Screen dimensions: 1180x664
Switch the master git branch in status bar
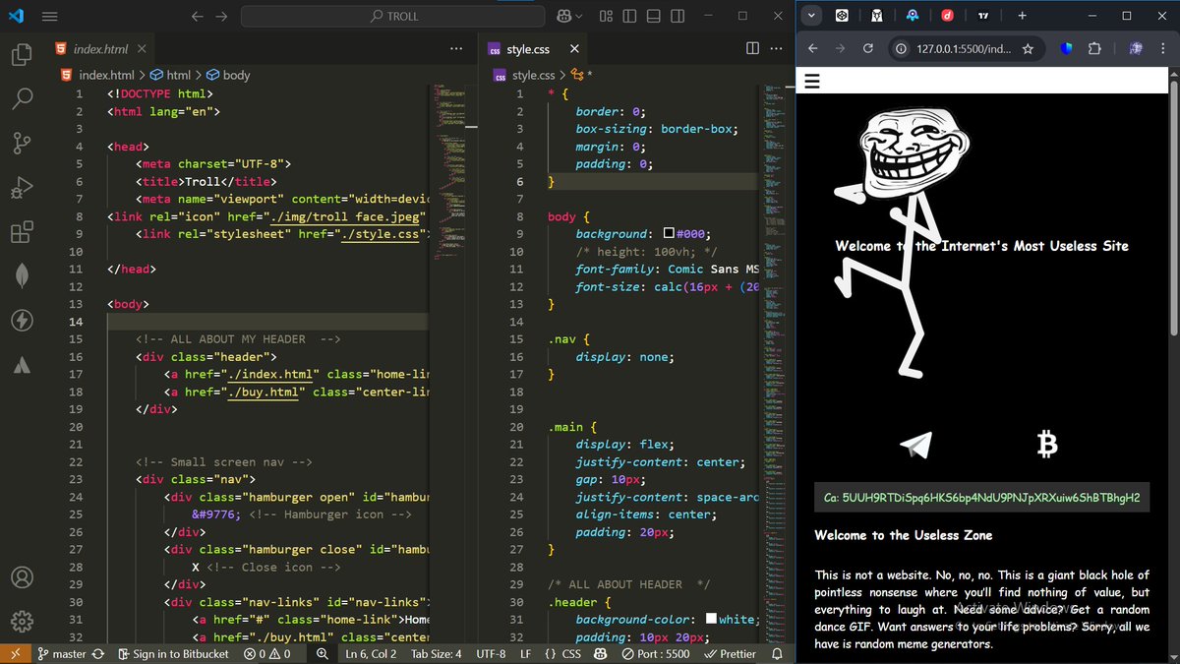(62, 653)
